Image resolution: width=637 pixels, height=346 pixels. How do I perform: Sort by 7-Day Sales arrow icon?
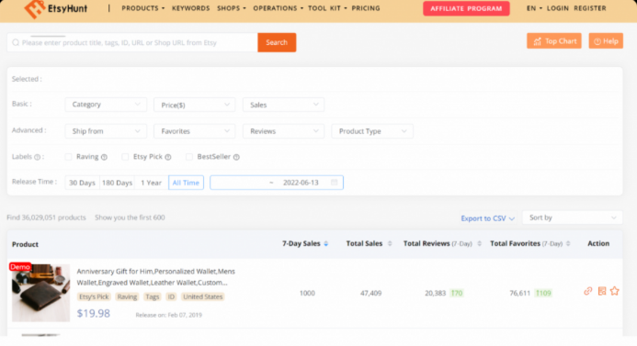click(325, 244)
